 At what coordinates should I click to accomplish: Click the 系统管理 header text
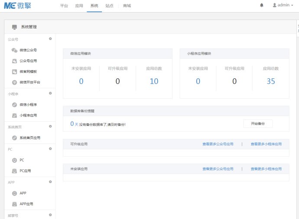tap(29, 27)
